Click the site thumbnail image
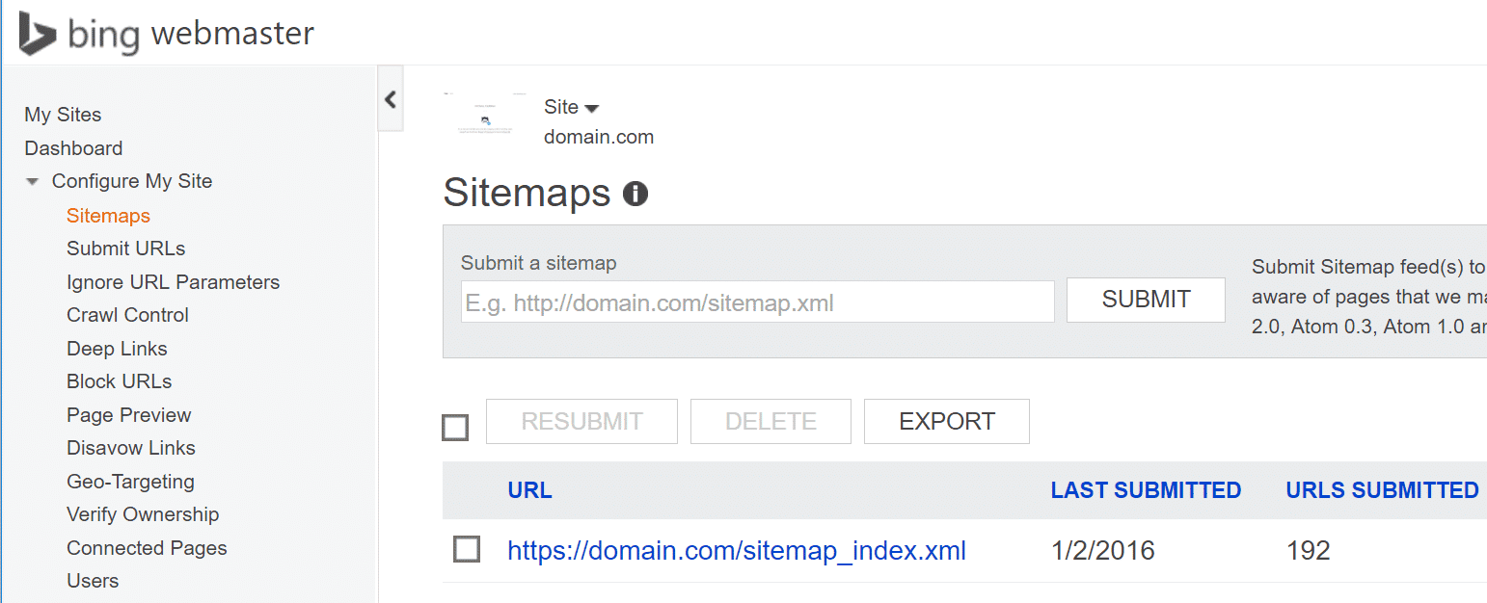 484,116
